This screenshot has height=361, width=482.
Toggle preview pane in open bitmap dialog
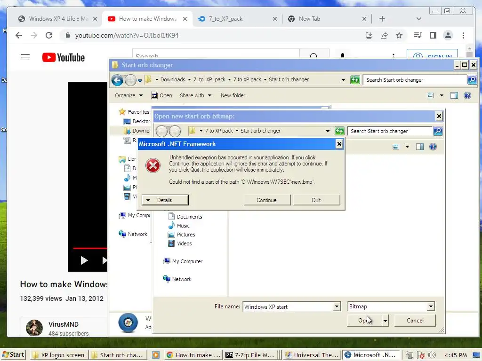419,147
